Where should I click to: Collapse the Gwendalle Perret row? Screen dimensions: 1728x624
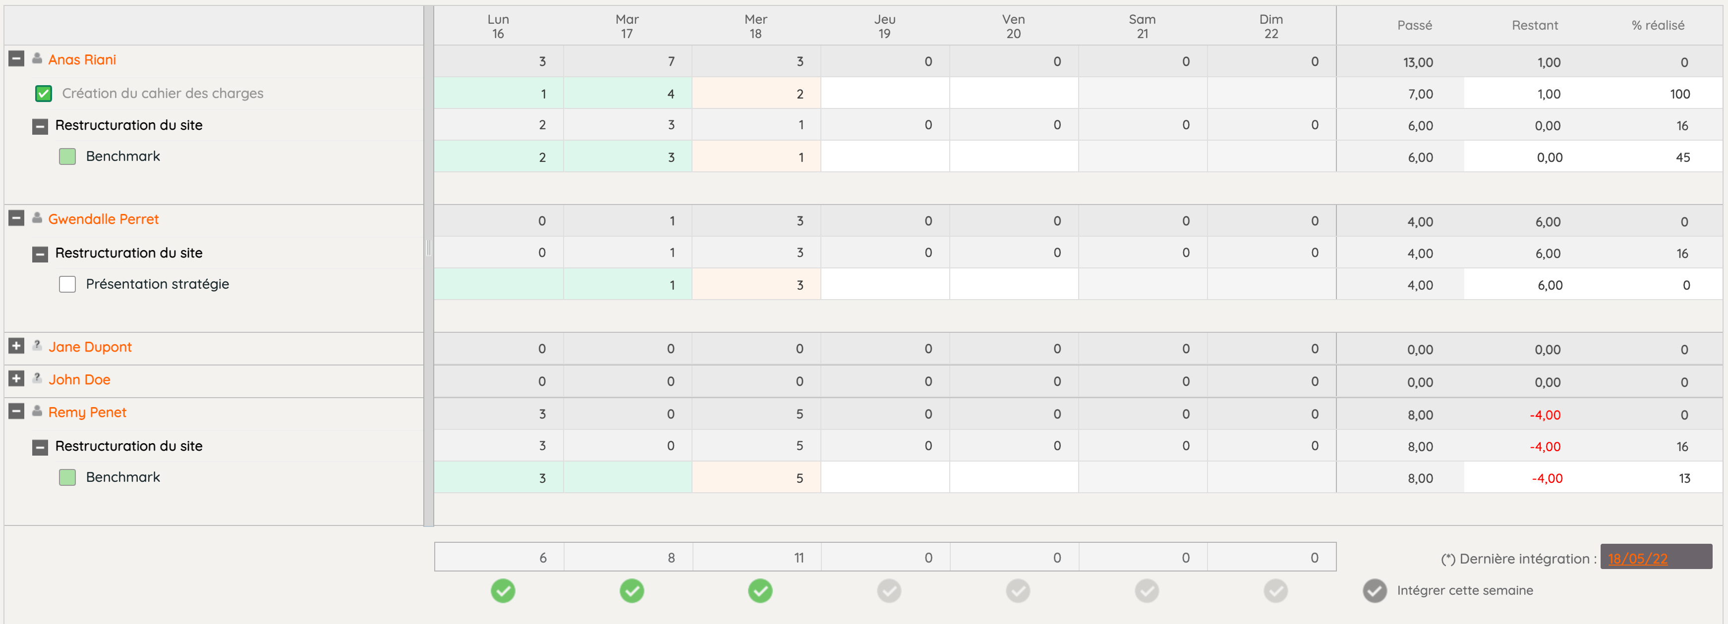pos(16,218)
